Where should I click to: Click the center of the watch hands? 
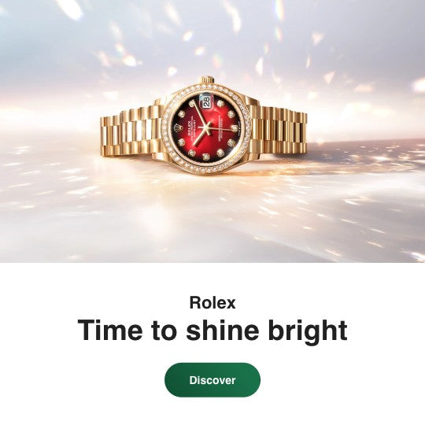(206, 126)
